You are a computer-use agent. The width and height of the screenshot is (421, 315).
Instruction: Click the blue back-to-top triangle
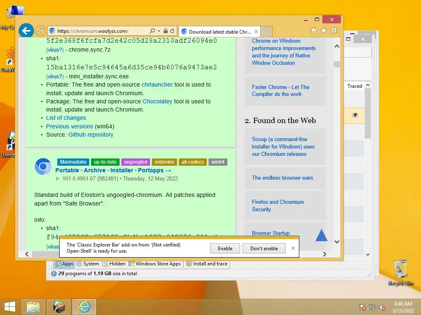coord(322,235)
